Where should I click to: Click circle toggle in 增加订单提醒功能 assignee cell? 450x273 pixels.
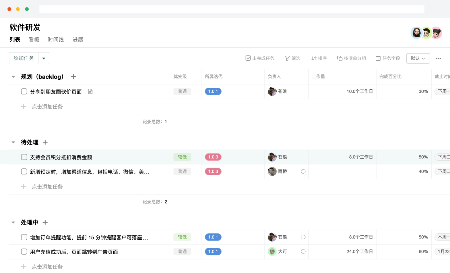[303, 237]
